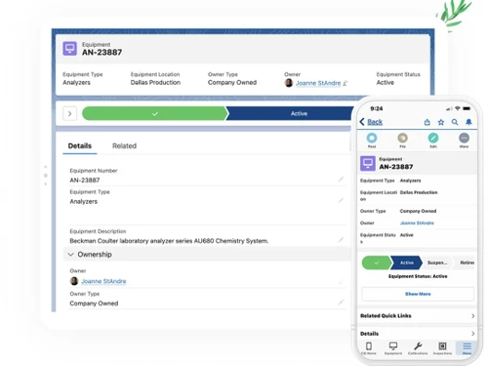Viewport: 488px width, 366px height.
Task: Tap the home tab in phone bottom bar
Action: pyautogui.click(x=369, y=347)
